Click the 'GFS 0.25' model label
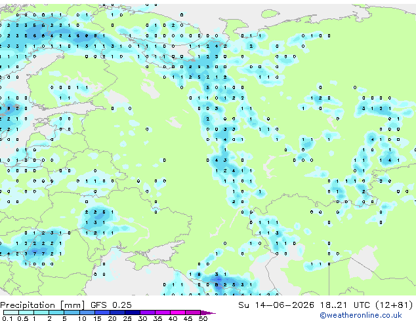Screen dimensions: 416x321 [111, 305]
